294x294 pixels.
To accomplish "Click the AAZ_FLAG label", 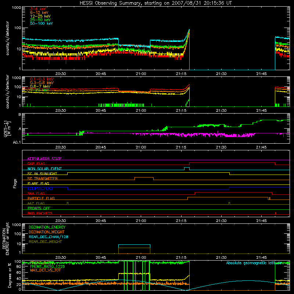I will 36,203.
